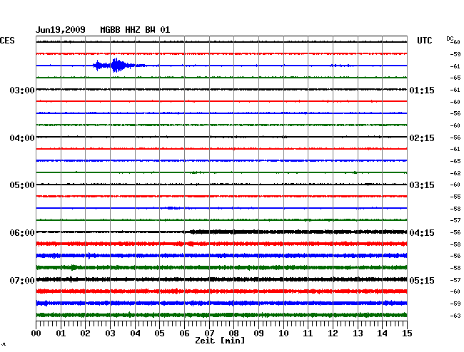Screen dimensions: 464x352
Task: Click minute tick label 00
Action: (x=36, y=333)
